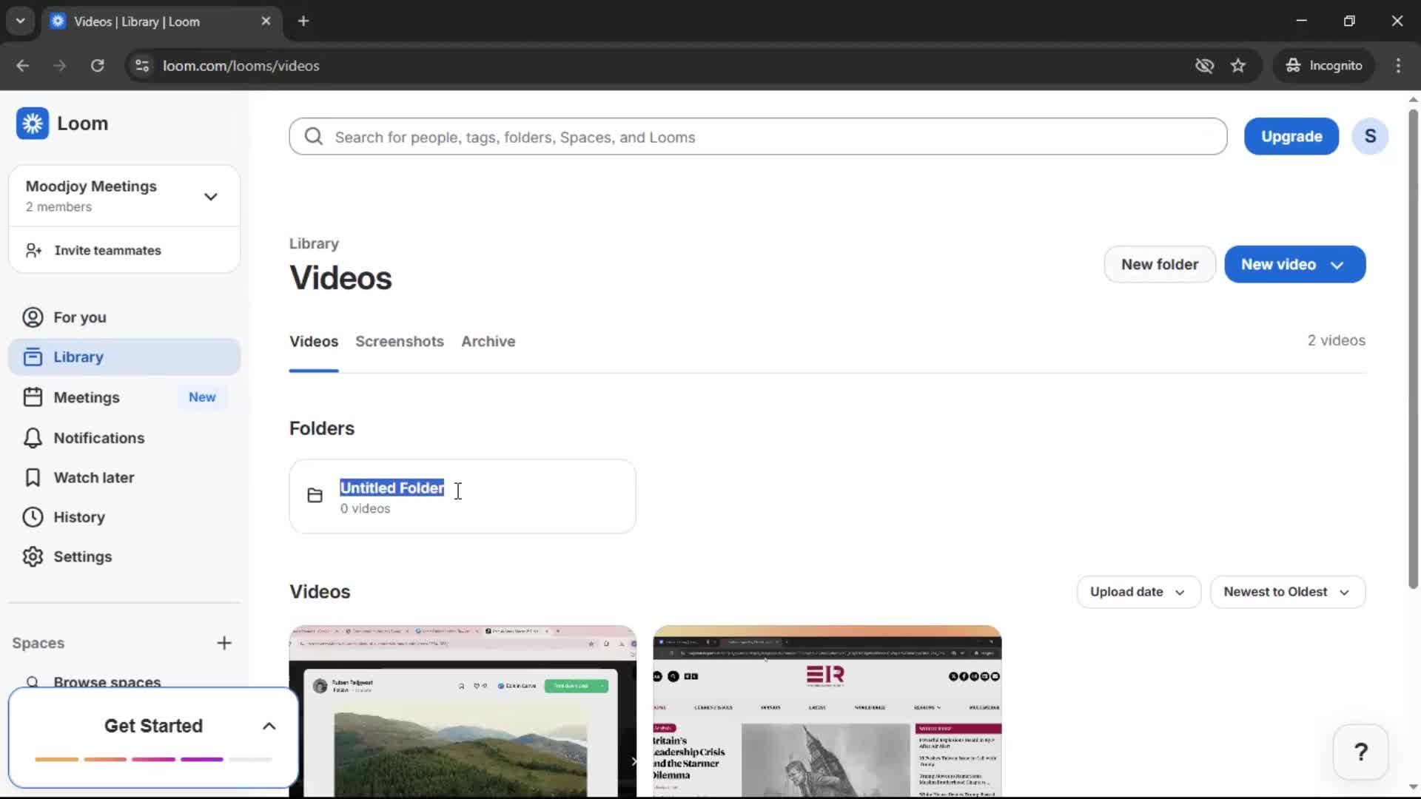Image resolution: width=1421 pixels, height=799 pixels.
Task: Collapse the Get Started panel
Action: click(268, 726)
